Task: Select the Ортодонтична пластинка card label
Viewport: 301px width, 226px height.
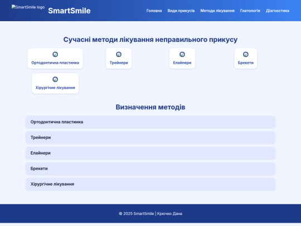Action: (x=55, y=62)
